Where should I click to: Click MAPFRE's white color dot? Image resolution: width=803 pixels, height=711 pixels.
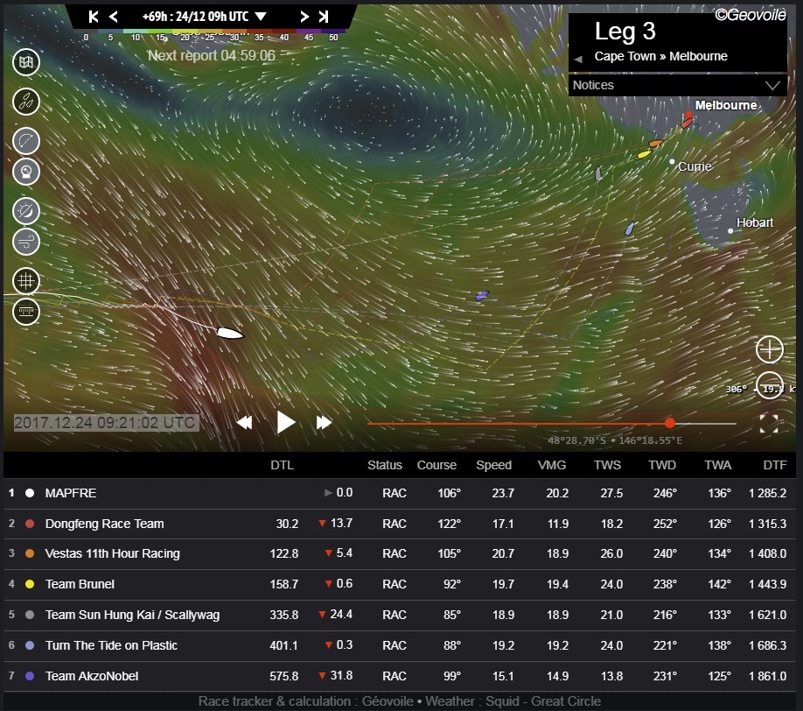point(30,493)
